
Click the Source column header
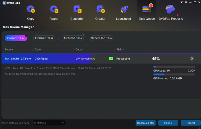tap(9, 49)
